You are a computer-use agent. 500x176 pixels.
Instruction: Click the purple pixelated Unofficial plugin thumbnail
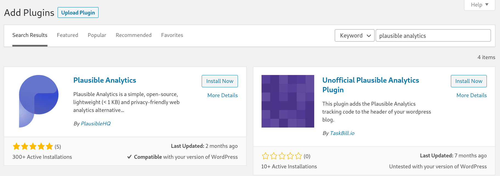click(288, 101)
